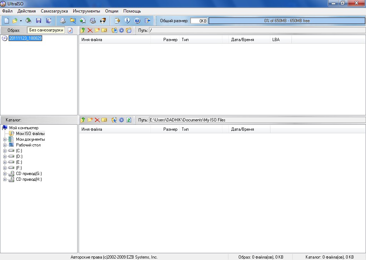Exit UltraISO using the door icon
The image size is (366, 260).
[x=147, y=21]
